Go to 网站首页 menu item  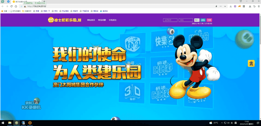coord(91,20)
